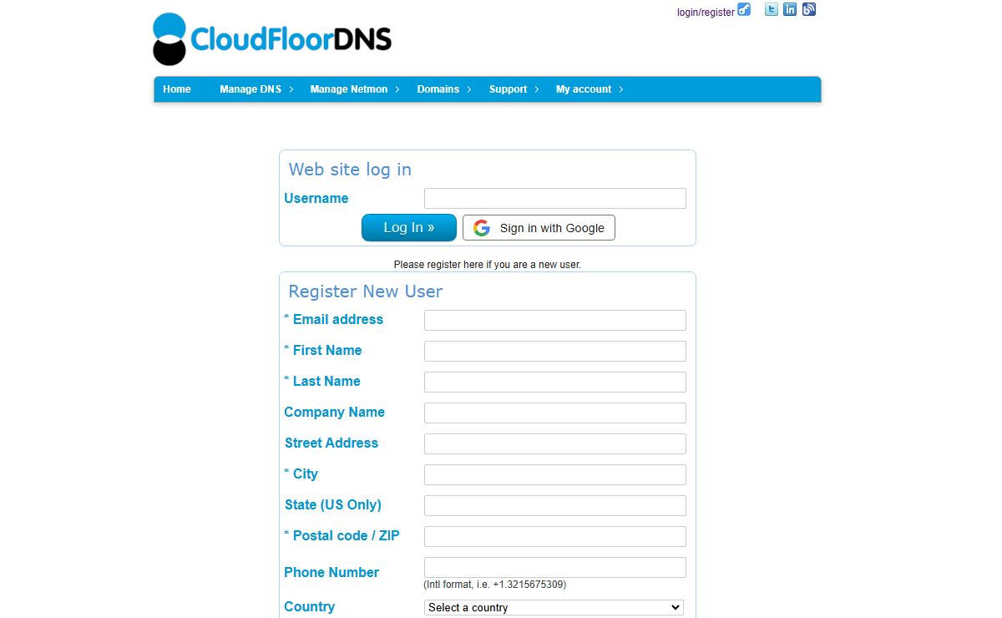Expand the chevron next to Manage DNS
1002x618 pixels.
coord(291,89)
